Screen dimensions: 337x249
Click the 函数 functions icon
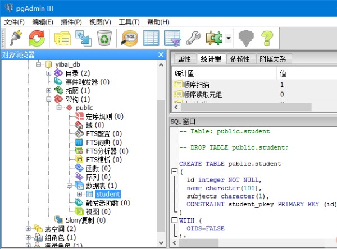(x=79, y=168)
